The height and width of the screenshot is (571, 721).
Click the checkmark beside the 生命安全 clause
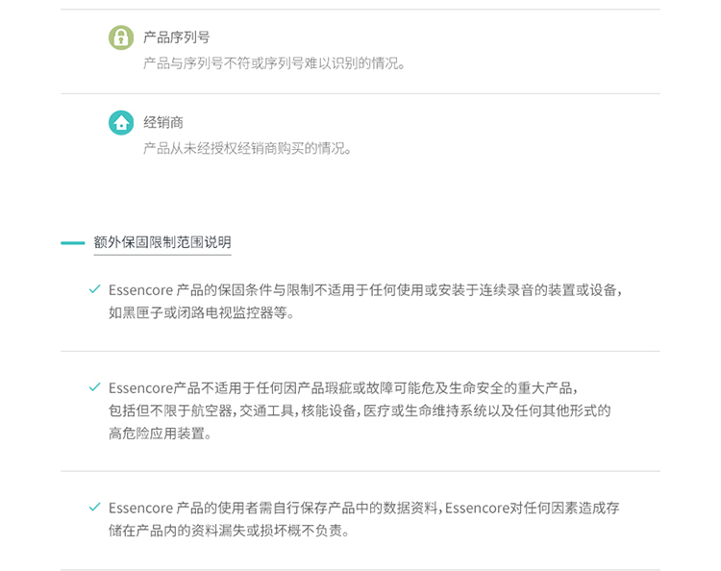click(x=94, y=387)
